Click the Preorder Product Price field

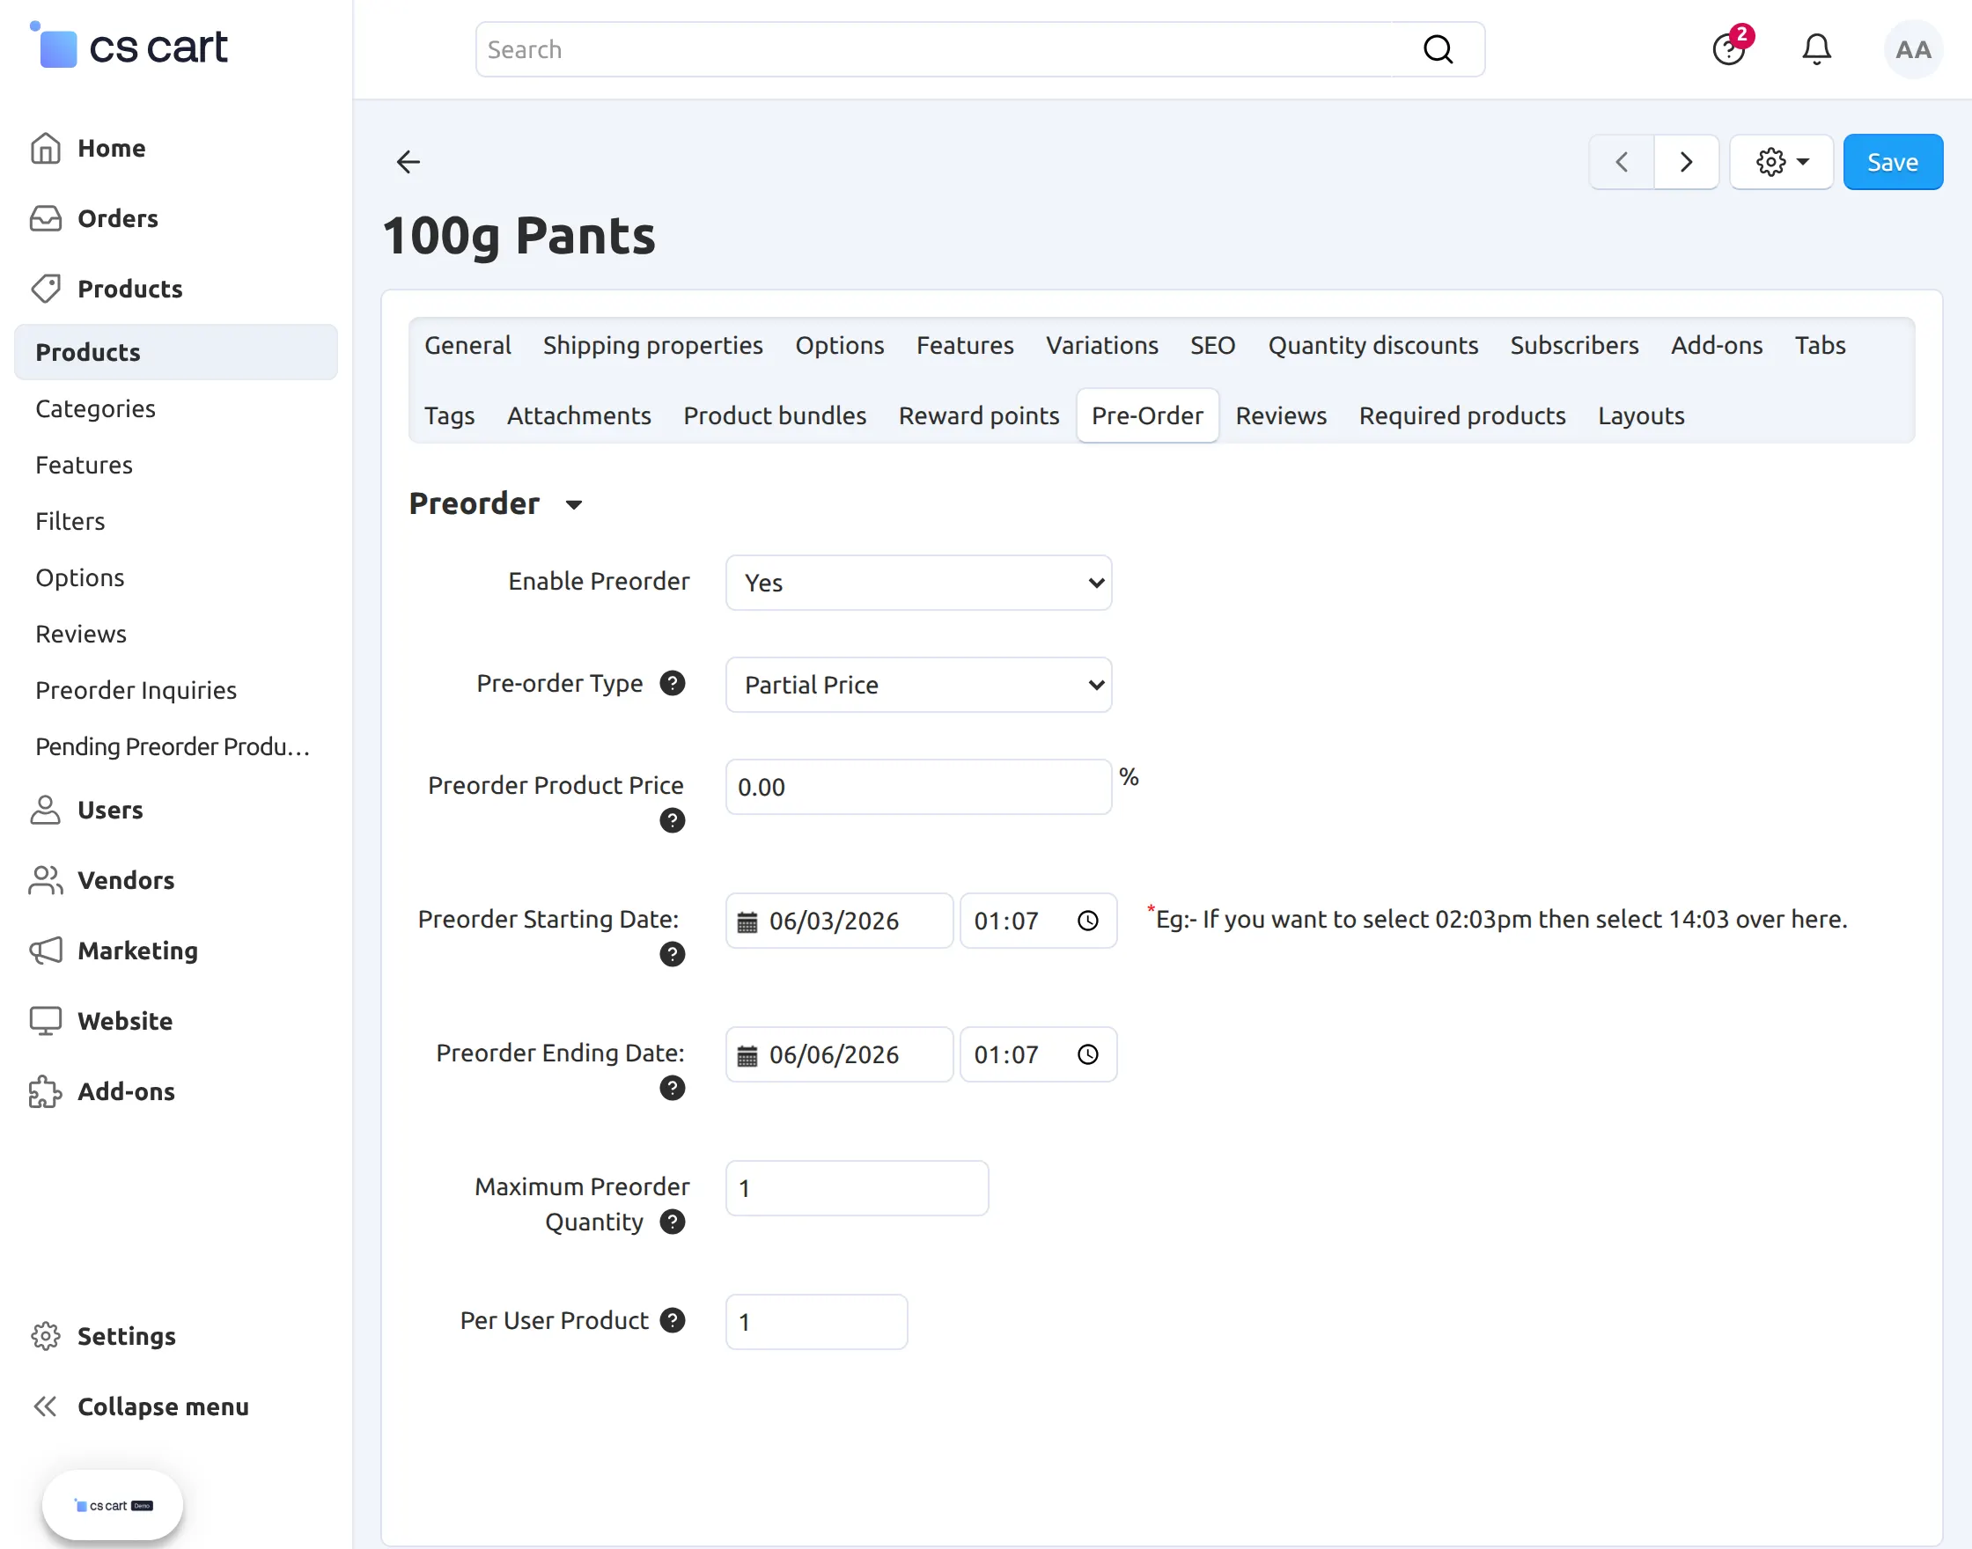coord(918,787)
